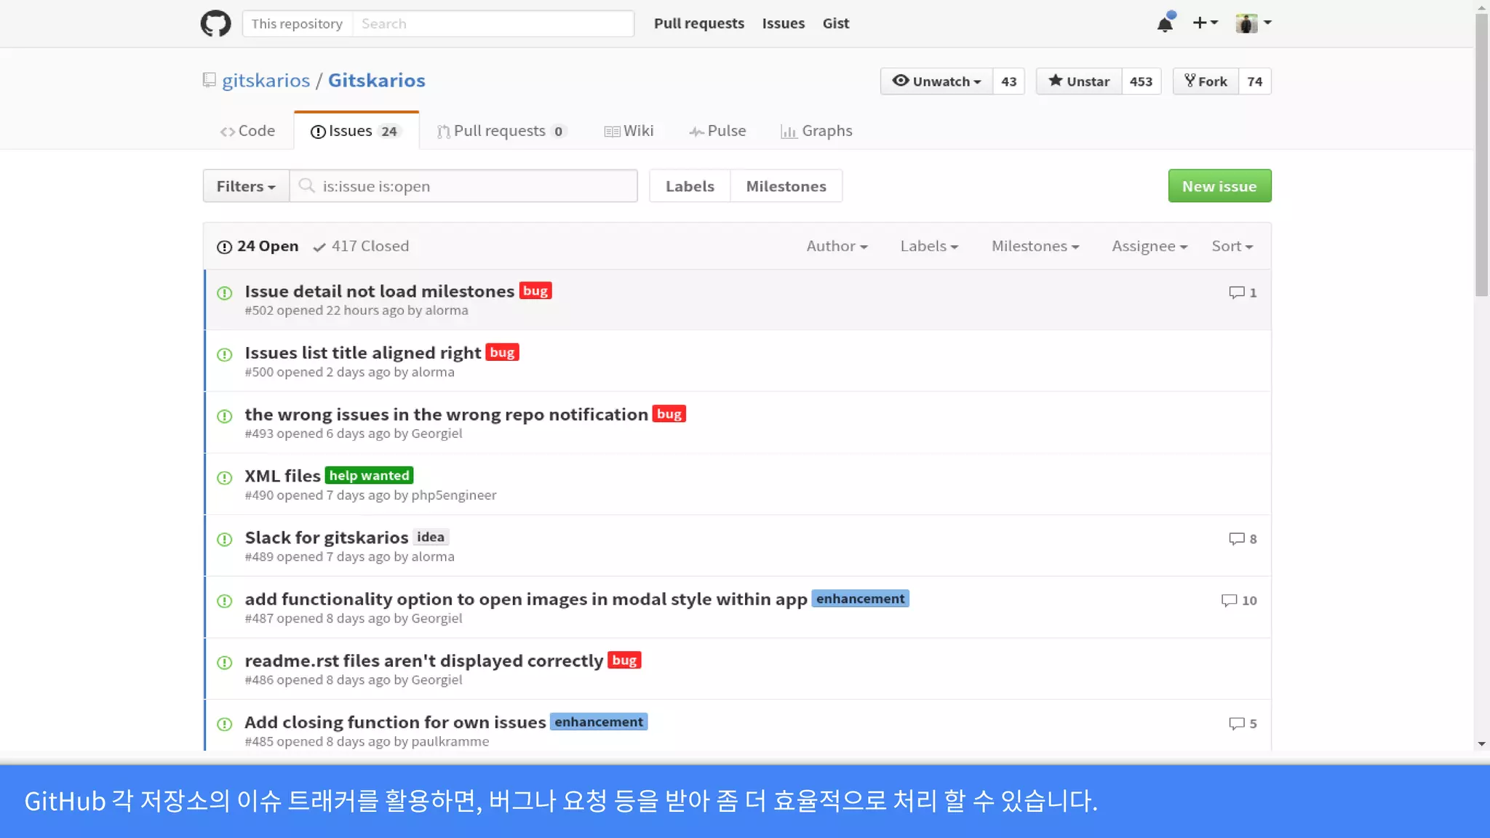Open the create new plus menu
1490x838 pixels.
(1205, 23)
